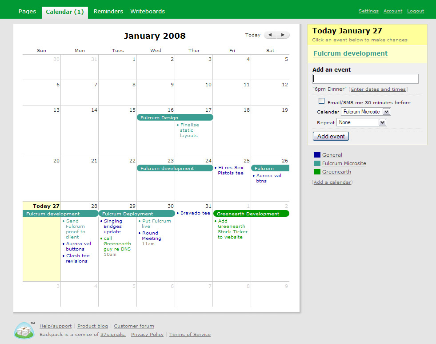Click the Backpack logo icon

[24, 330]
